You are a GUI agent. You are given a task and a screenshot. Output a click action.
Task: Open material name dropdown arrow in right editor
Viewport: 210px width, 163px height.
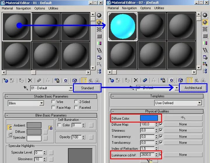(177, 88)
